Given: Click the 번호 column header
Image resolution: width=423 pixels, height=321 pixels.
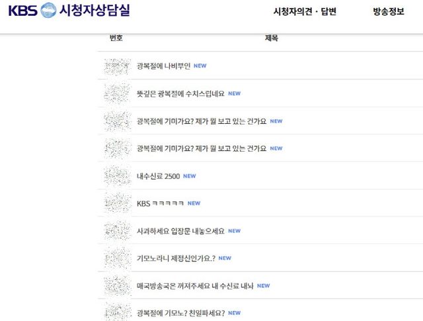Looking at the screenshot, I should click(x=116, y=38).
